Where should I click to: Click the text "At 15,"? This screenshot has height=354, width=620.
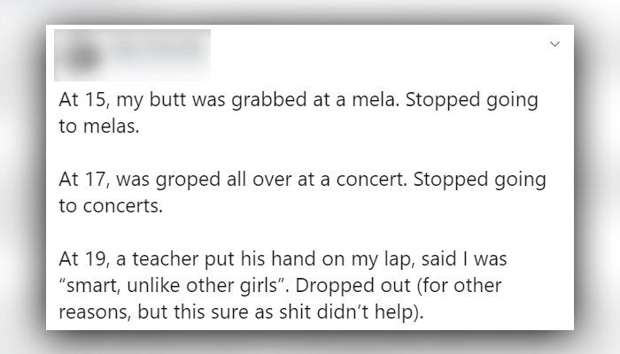click(x=84, y=99)
